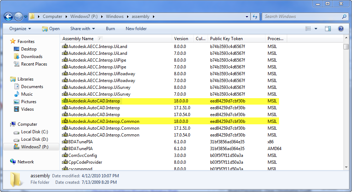Click the Forward navigation arrow
The height and width of the screenshot is (192, 352).
pyautogui.click(x=18, y=16)
